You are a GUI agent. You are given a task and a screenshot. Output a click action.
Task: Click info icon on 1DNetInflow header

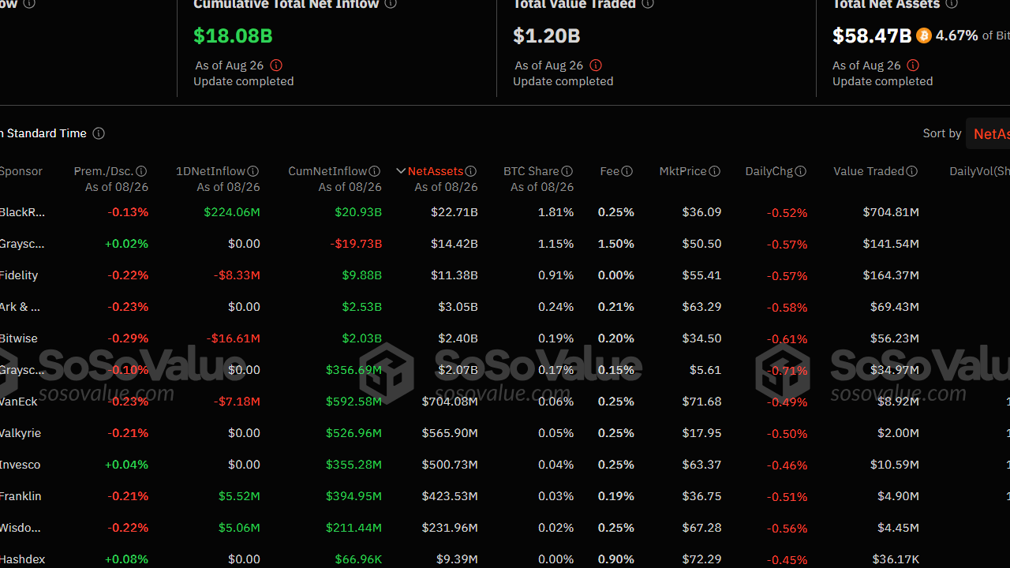[x=253, y=171]
